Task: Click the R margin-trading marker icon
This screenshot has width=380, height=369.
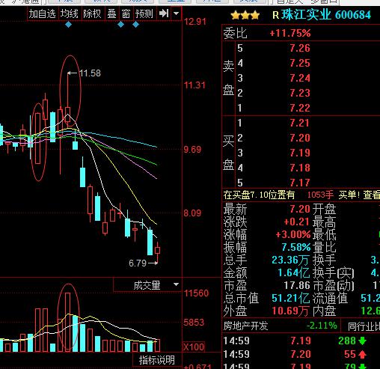Action: (275, 15)
